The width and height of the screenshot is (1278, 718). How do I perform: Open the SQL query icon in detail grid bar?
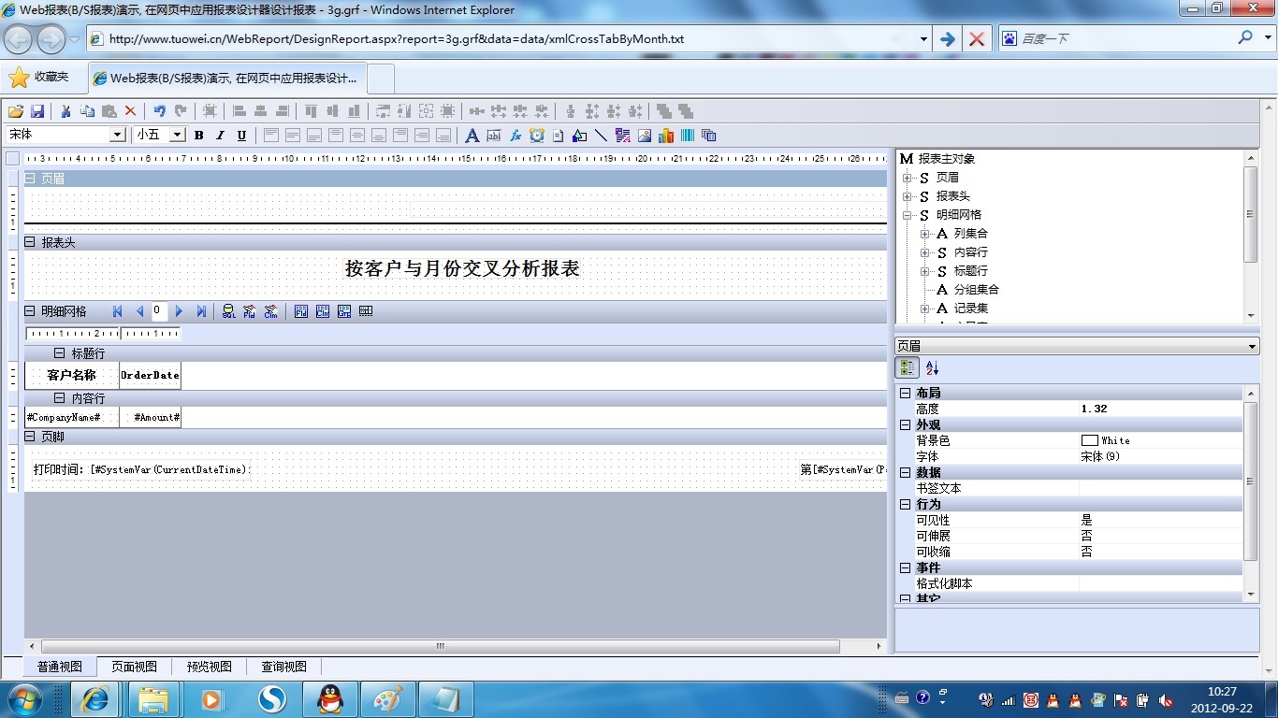(228, 311)
